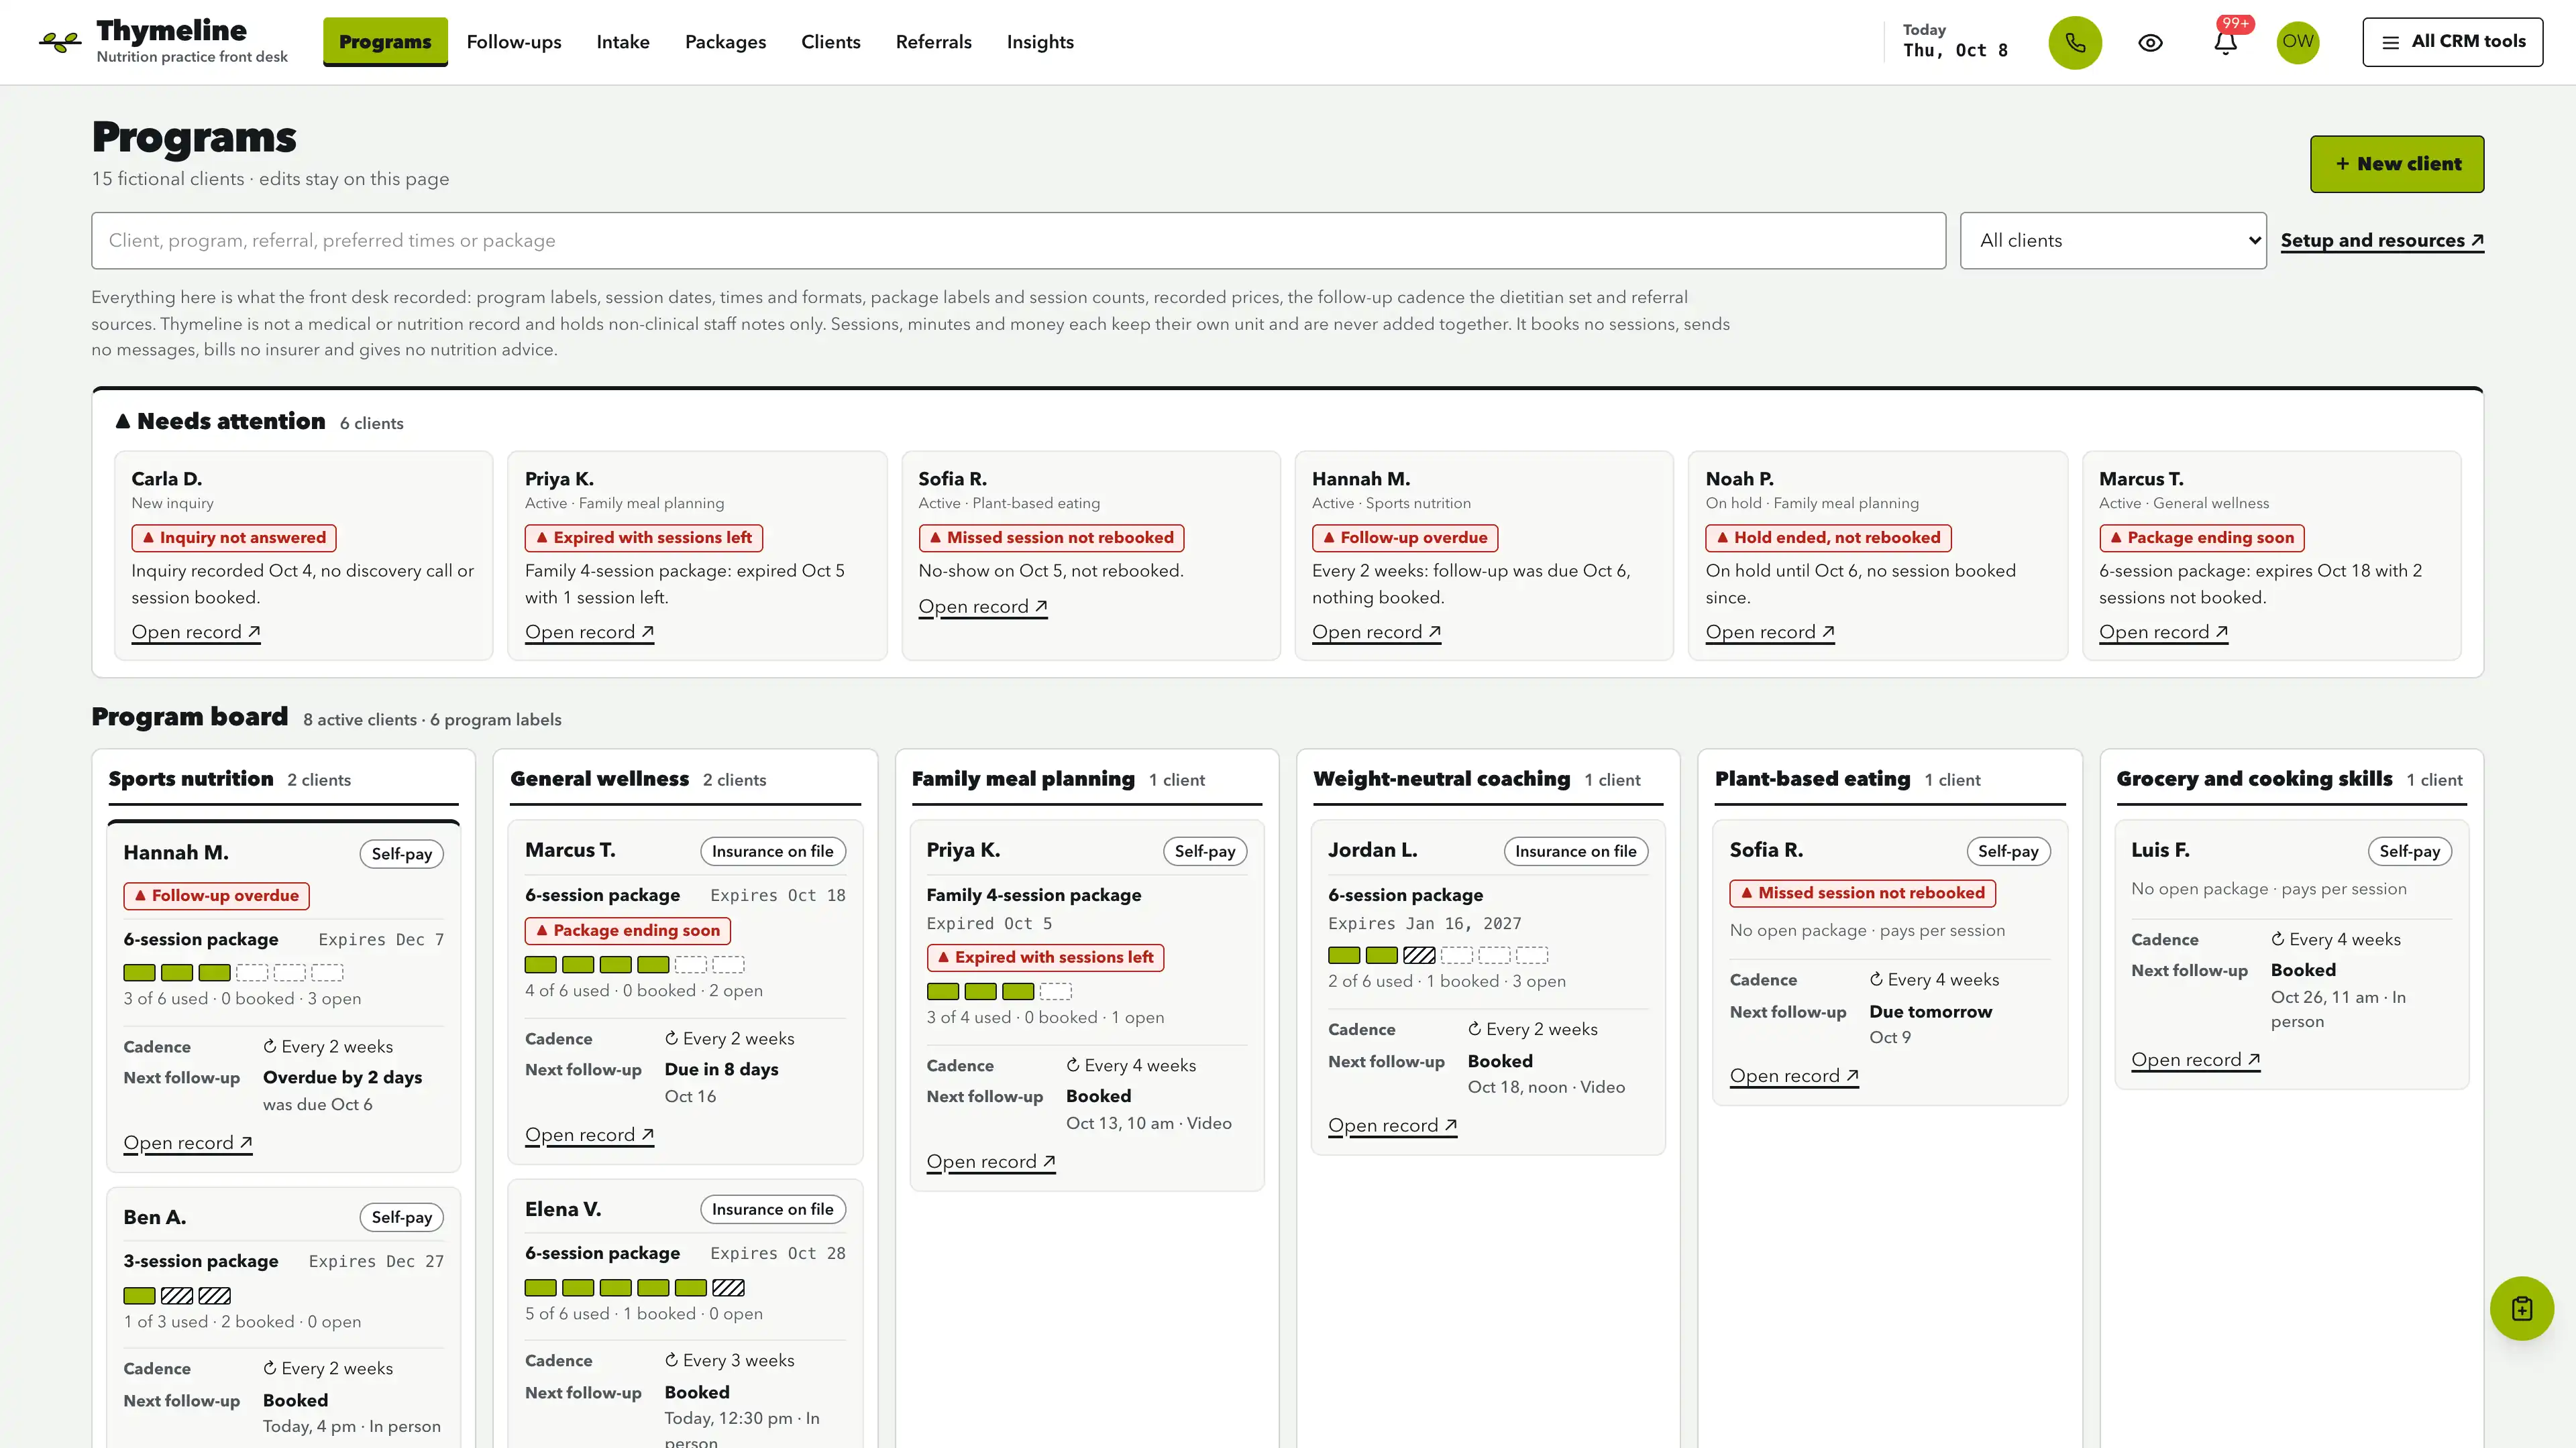The height and width of the screenshot is (1448, 2576).
Task: Toggle the eye visibility icon in header
Action: point(2150,42)
